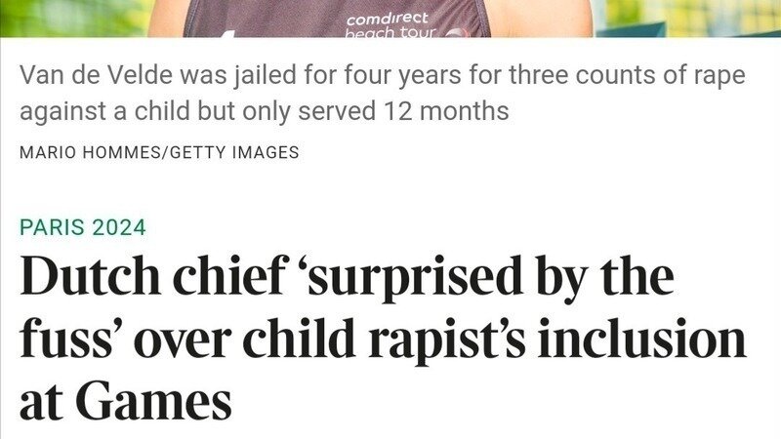This screenshot has width=781, height=439.
Task: Click the words "at Games" in the headline
Action: coord(126,400)
